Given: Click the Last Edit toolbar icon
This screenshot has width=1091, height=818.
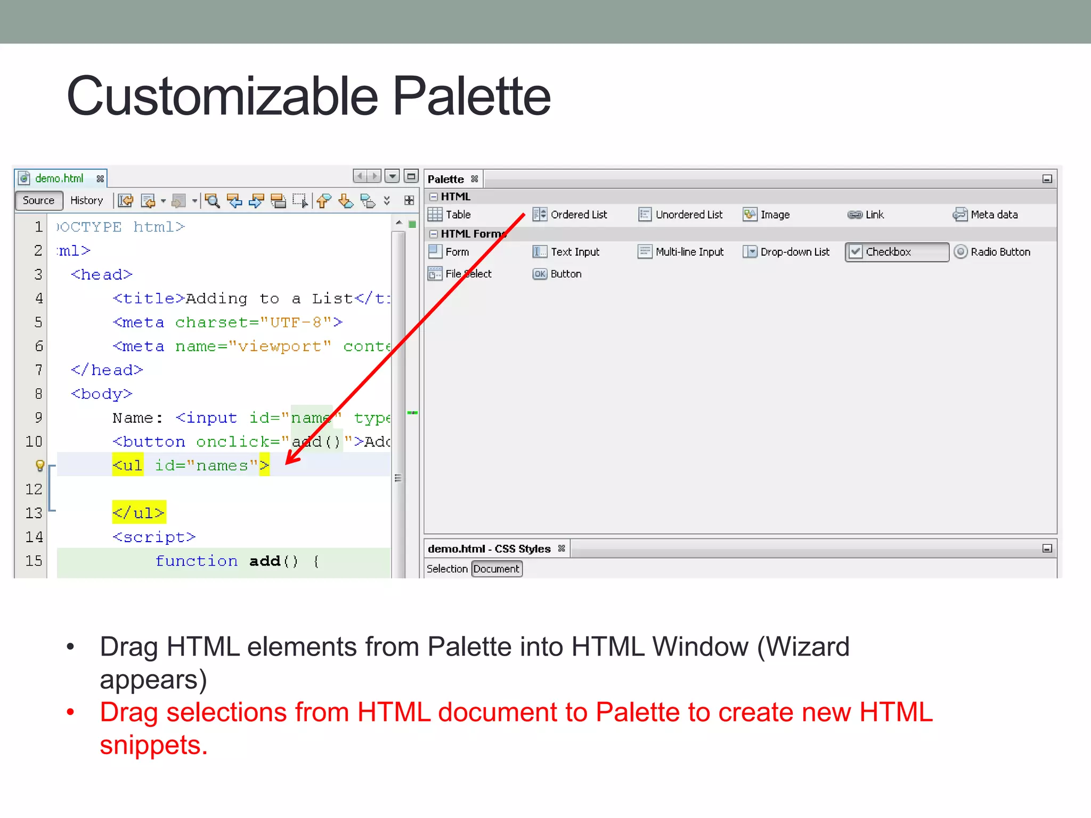Looking at the screenshot, I should point(126,201).
